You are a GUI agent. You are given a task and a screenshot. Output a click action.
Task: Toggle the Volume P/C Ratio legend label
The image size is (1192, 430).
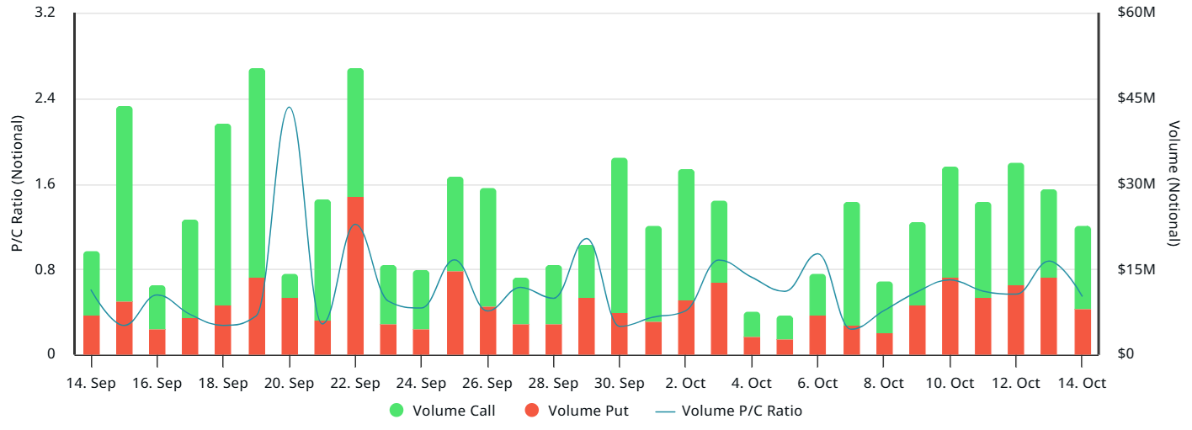point(742,411)
